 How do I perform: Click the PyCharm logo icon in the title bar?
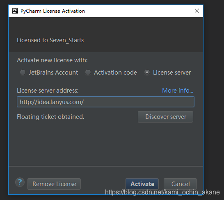pos(15,11)
